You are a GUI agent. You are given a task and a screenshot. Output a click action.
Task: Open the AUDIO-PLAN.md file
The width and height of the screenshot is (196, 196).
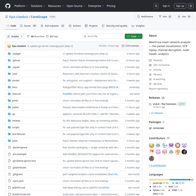[x=21, y=194]
